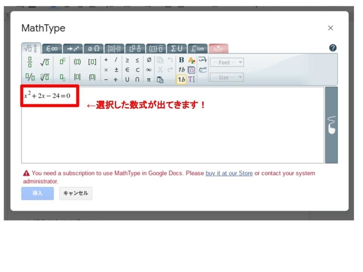Toggle bold formatting
The height and width of the screenshot is (272, 363).
(181, 60)
